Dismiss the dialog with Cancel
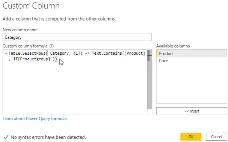The image size is (228, 142). (216, 137)
